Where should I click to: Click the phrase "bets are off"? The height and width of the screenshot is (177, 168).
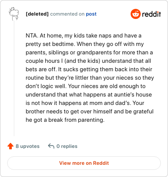(41, 69)
